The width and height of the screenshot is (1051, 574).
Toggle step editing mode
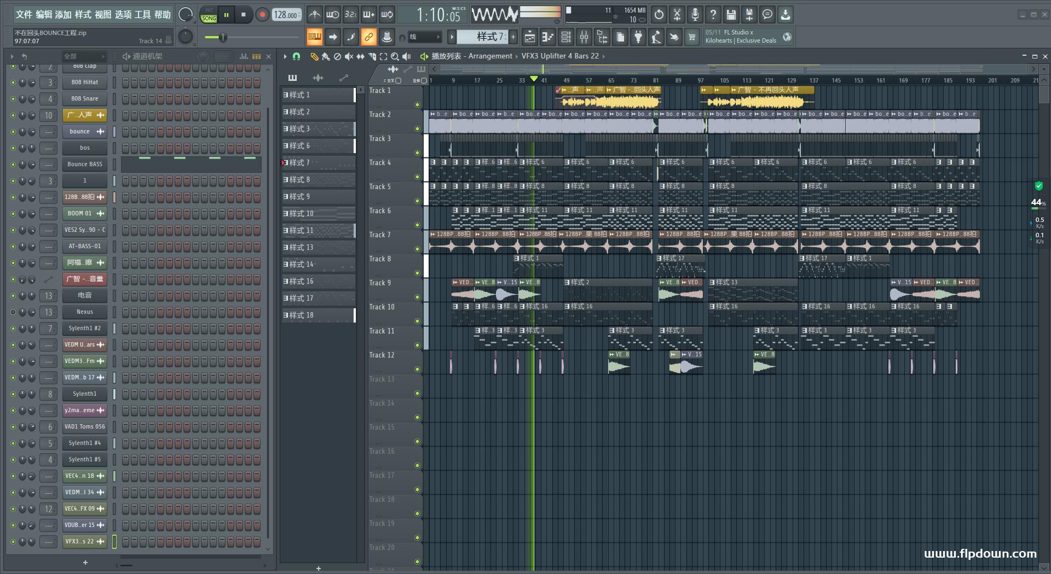click(351, 37)
